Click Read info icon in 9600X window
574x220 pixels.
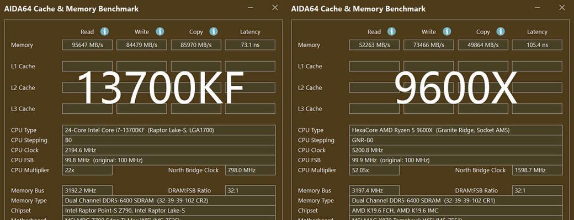pos(391,32)
